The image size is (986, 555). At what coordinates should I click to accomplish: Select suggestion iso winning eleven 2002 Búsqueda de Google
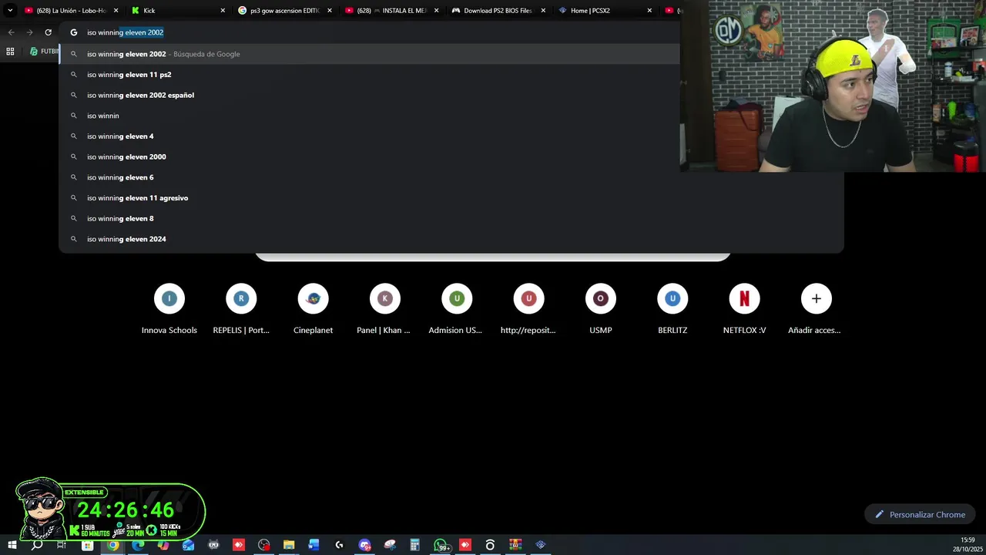370,54
